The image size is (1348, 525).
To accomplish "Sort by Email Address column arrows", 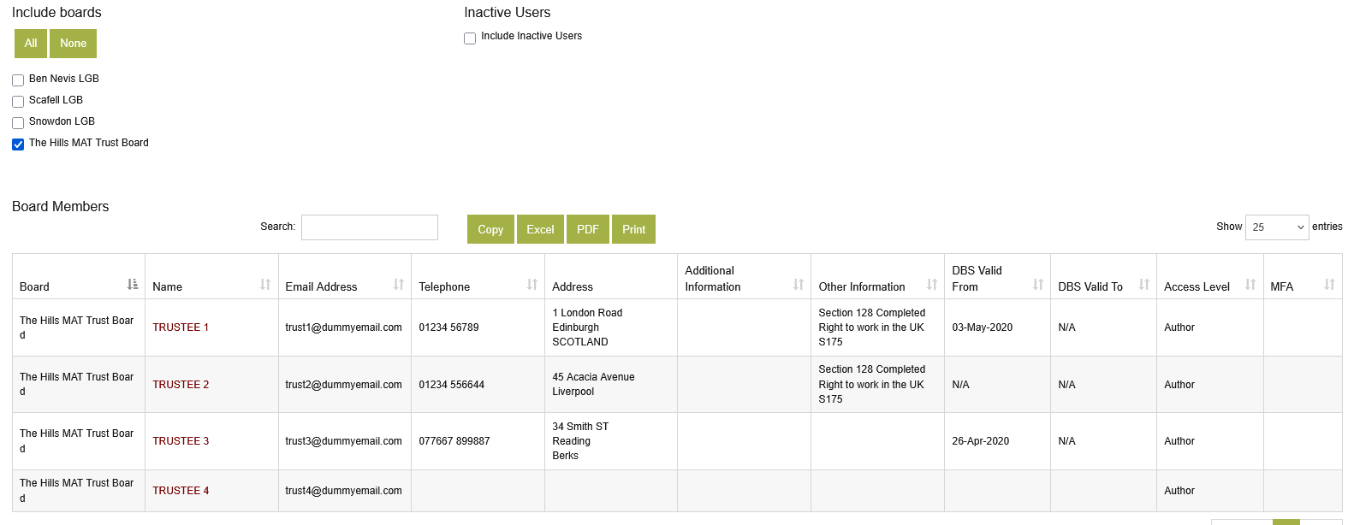I will (x=399, y=284).
